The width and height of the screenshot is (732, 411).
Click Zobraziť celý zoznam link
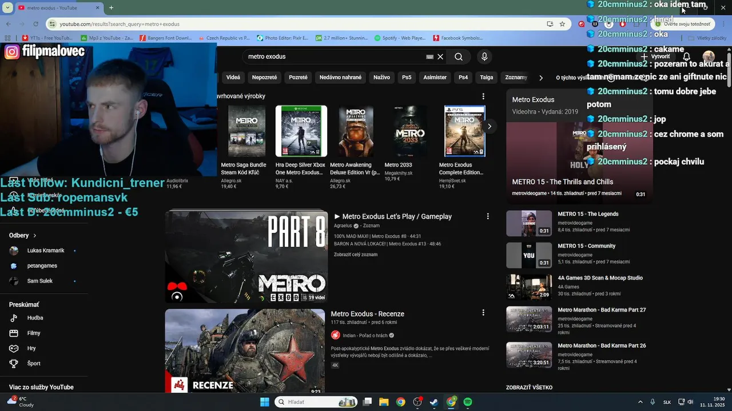[356, 255]
